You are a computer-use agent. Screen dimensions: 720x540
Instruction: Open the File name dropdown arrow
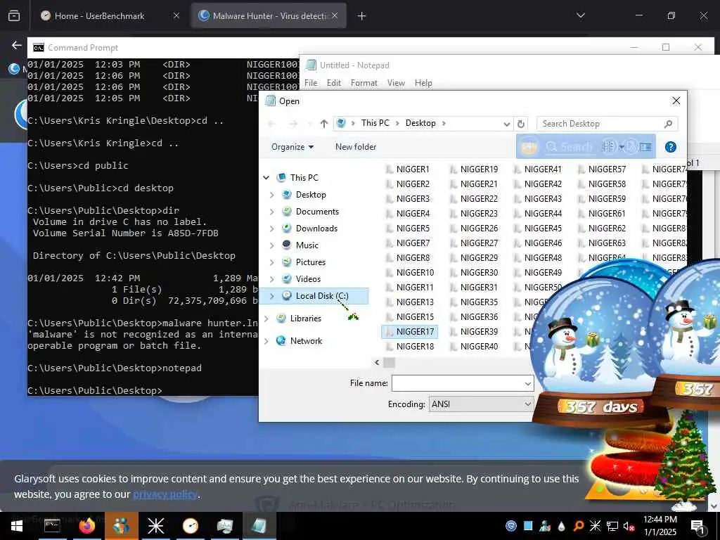(528, 383)
